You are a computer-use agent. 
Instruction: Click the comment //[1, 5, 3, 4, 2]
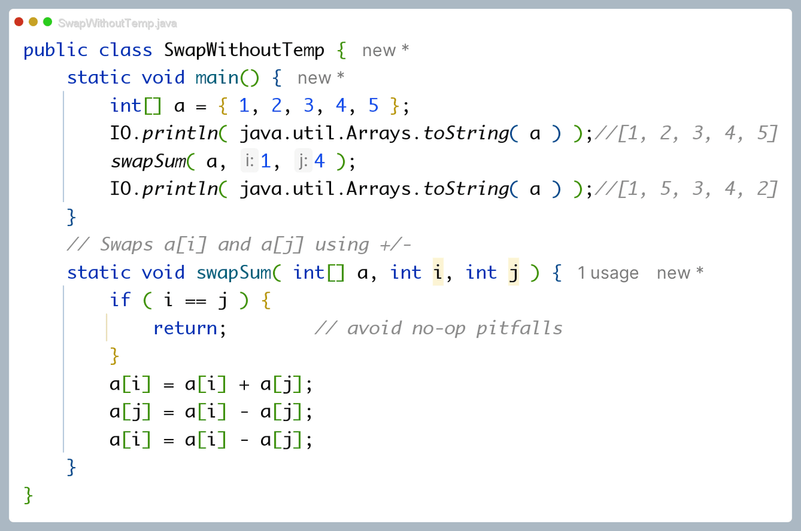(x=686, y=189)
